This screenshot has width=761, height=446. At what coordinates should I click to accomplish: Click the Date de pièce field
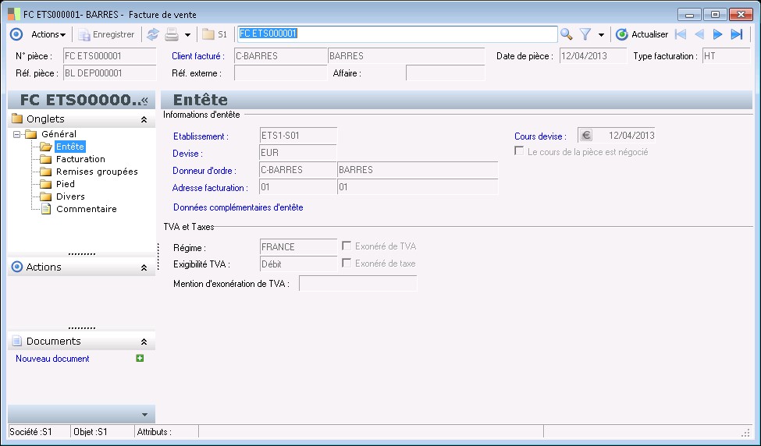click(593, 56)
